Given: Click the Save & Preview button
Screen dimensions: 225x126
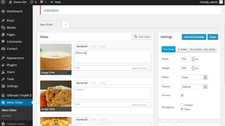Looking at the screenshot, I should pos(194,37).
